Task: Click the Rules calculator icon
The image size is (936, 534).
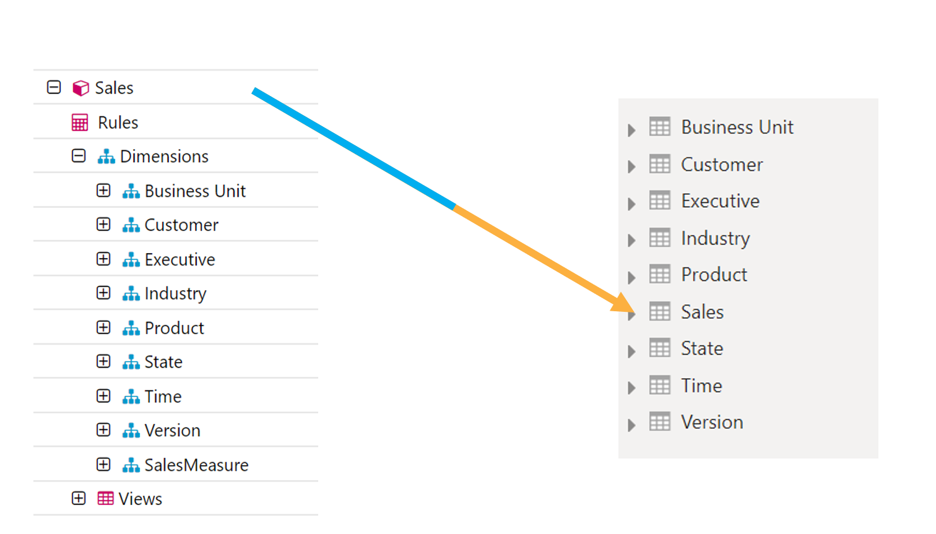Action: (x=80, y=123)
